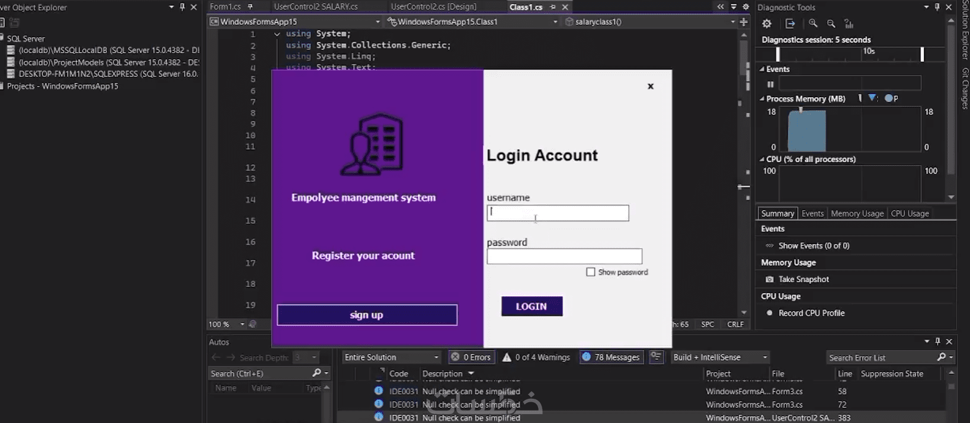Collapse the Events section in Diagnostic Tools
Screen dimensions: 970x423
(762, 69)
